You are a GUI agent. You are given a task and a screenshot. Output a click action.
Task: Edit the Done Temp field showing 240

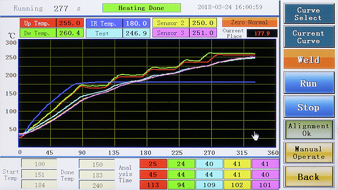coord(97,185)
